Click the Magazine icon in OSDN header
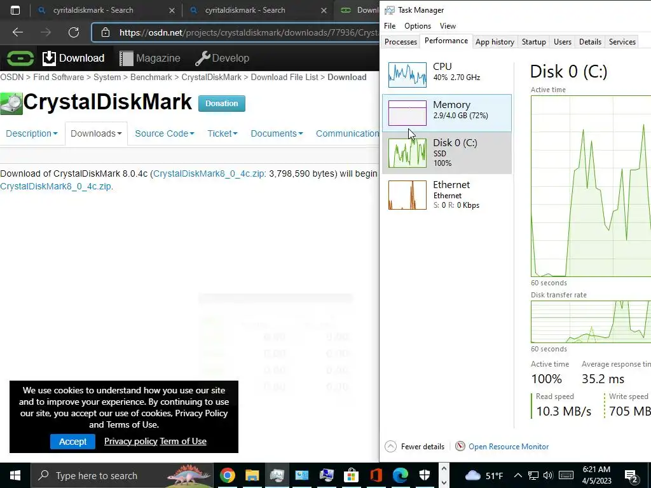This screenshot has width=651, height=488. pyautogui.click(x=127, y=58)
